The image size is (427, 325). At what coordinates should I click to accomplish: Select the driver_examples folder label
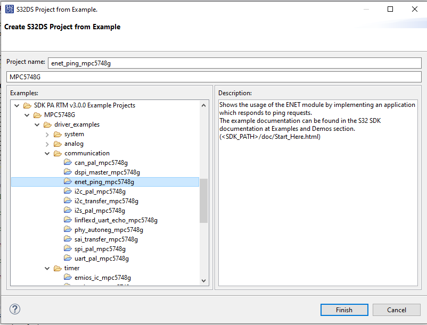coord(77,124)
